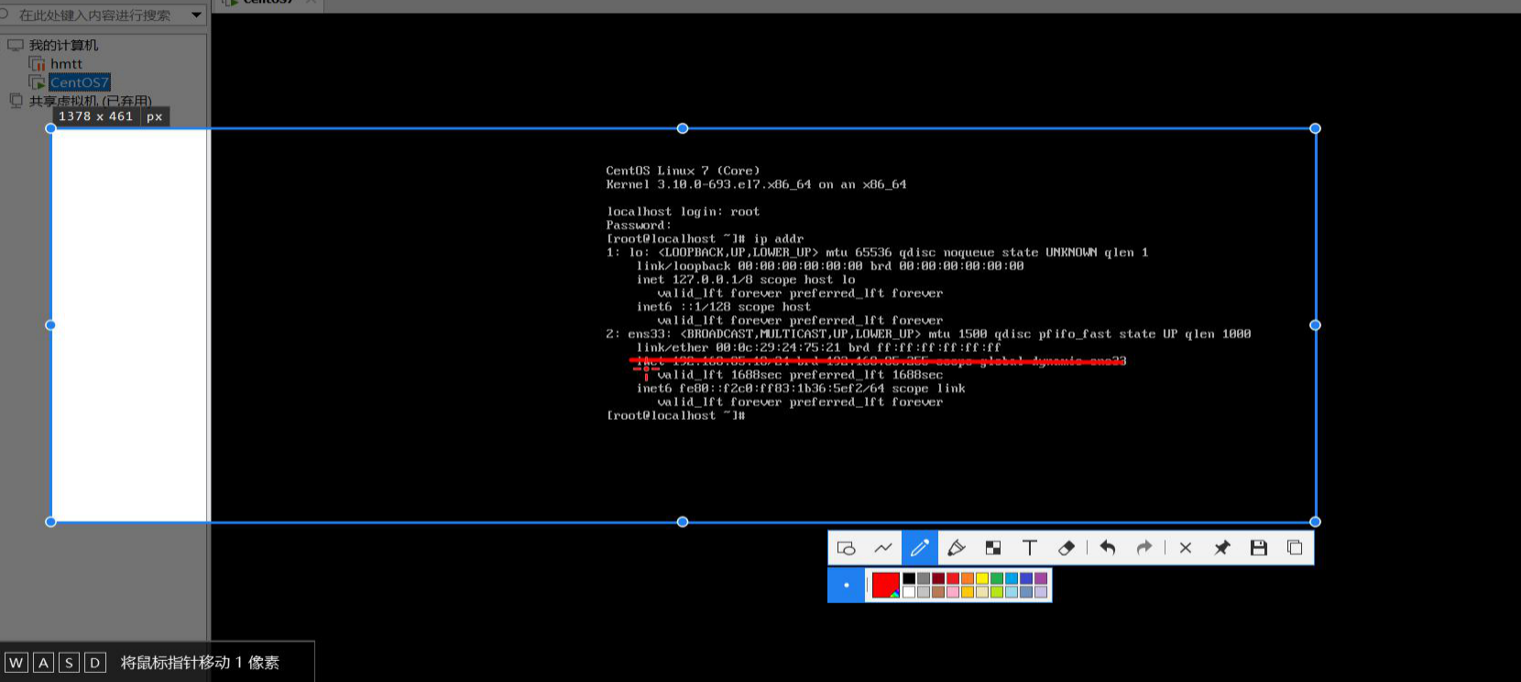This screenshot has width=1521, height=682.
Task: Open the large current-color red picker
Action: 886,585
